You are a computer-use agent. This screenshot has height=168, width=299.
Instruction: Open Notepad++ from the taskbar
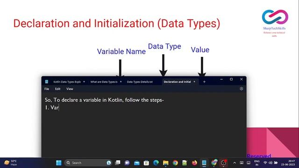click(x=185, y=163)
